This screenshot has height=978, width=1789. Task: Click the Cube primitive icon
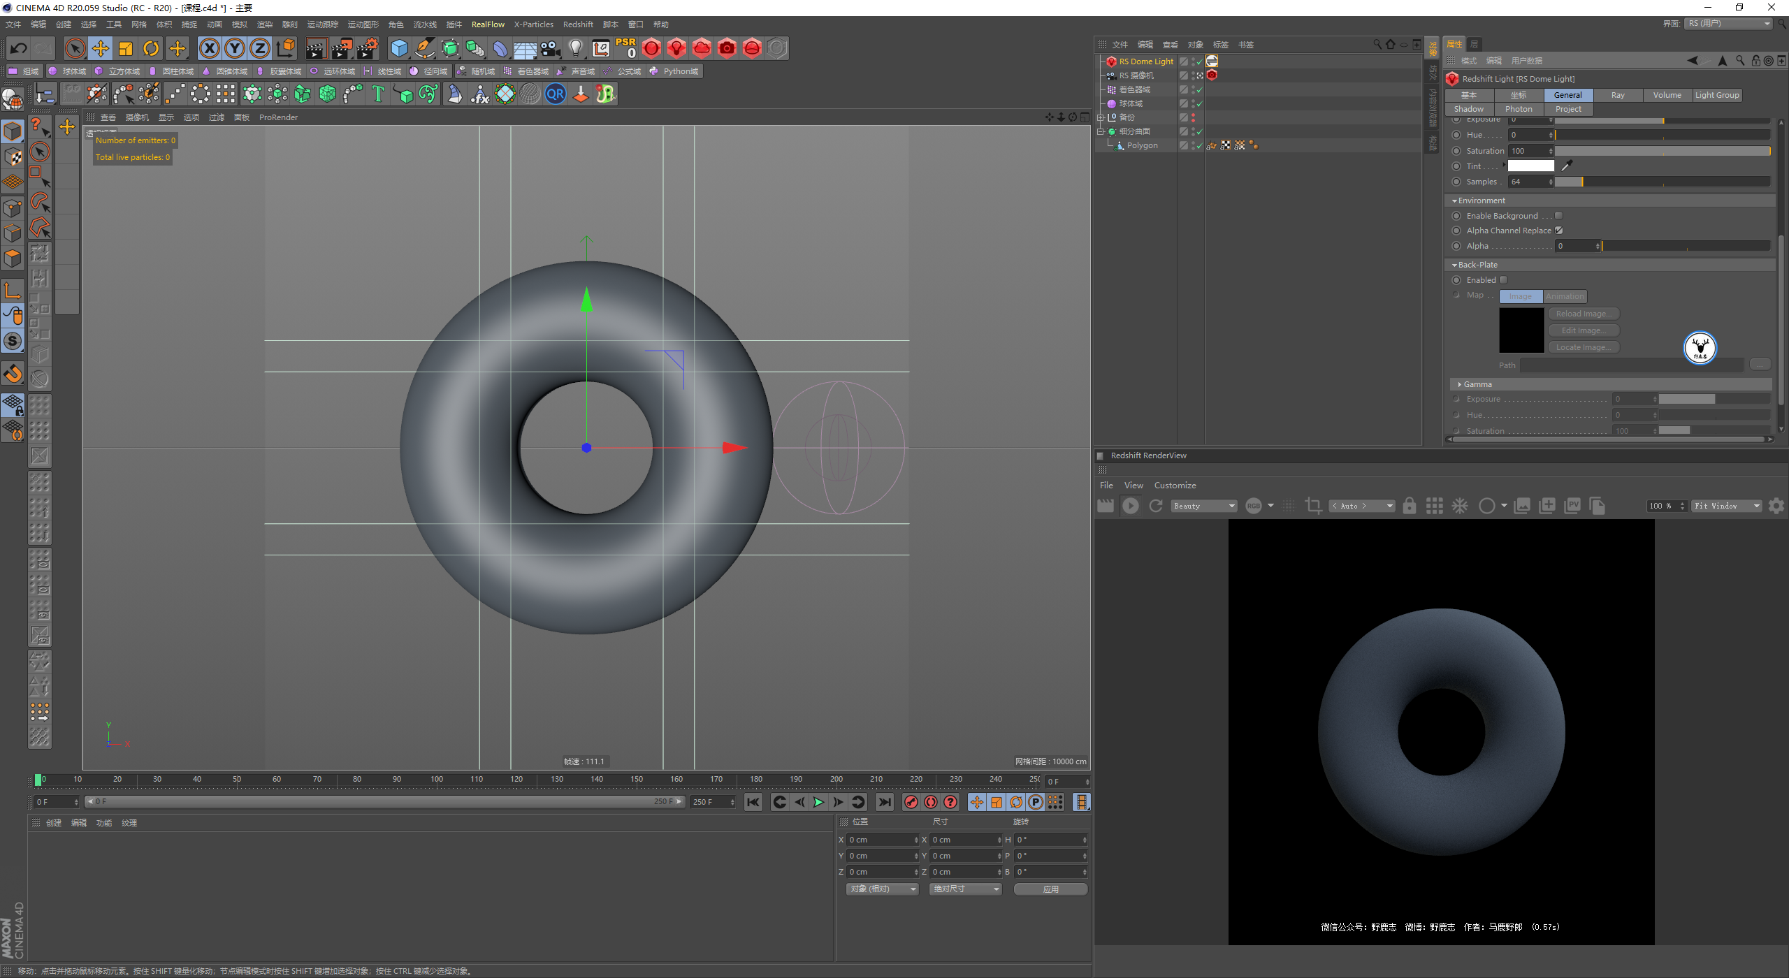399,48
